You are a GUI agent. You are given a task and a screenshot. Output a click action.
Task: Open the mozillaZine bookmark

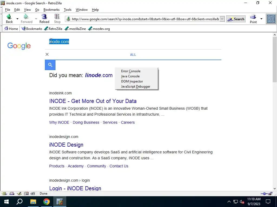tap(75, 29)
